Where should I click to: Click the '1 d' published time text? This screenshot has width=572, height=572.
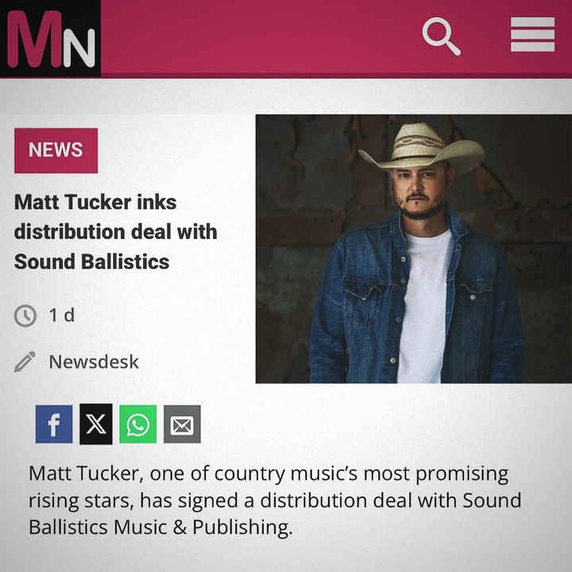62,315
